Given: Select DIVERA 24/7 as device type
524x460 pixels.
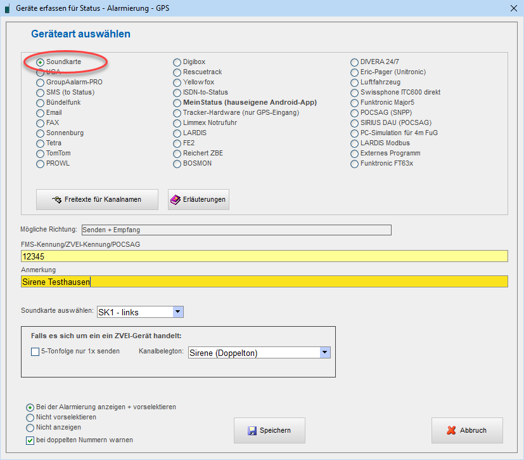Looking at the screenshot, I should click(355, 62).
